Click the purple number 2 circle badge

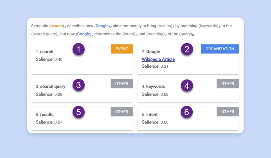[187, 50]
